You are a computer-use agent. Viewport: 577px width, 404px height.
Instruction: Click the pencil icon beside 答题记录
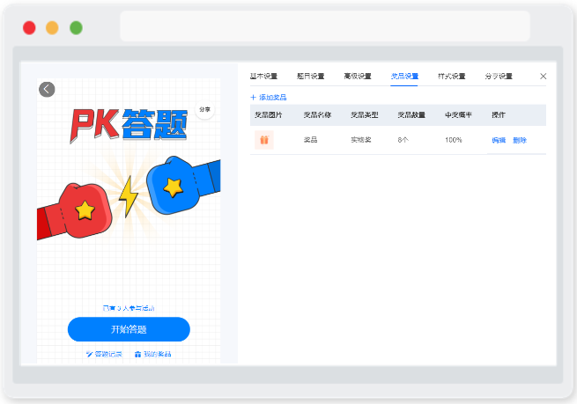[89, 354]
